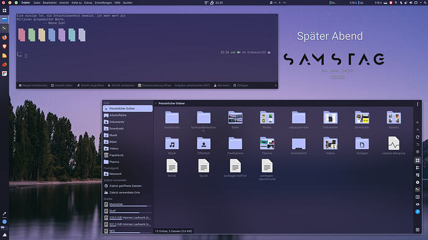This screenshot has width=428, height=240.
Task: Click Schrift vergrößern in terminal toolbar
Action: click(x=91, y=85)
